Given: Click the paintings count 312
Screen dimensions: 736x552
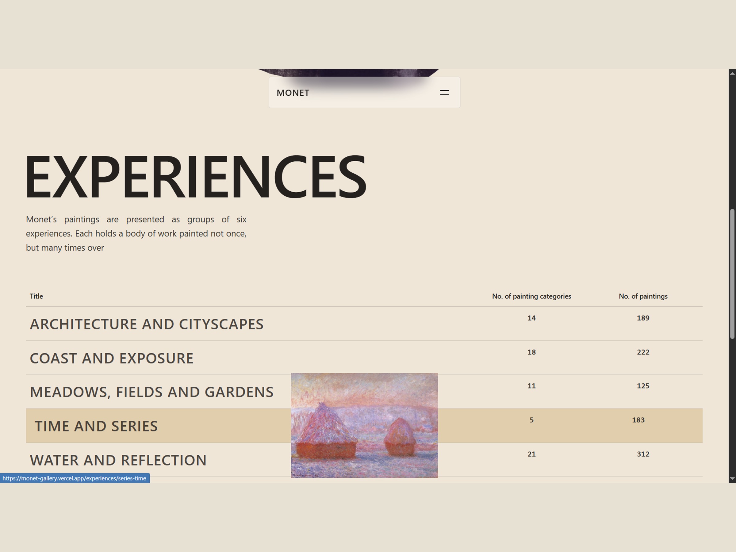Looking at the screenshot, I should coord(643,454).
